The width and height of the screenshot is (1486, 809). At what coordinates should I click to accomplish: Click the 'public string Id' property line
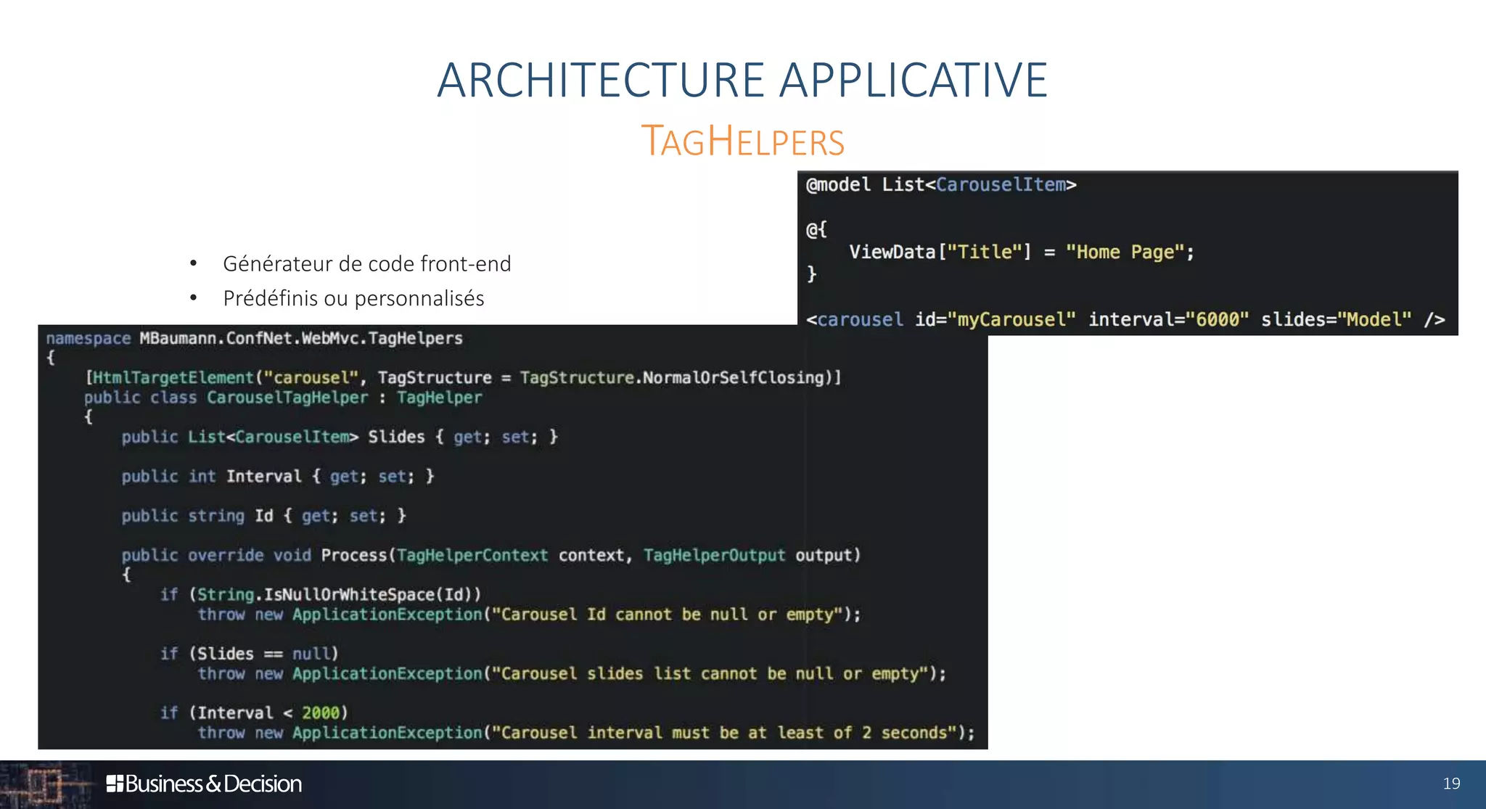click(x=264, y=515)
